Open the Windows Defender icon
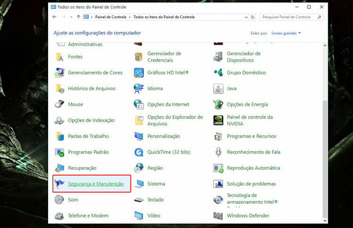Screen dimensions: 353x228 (x=218, y=216)
